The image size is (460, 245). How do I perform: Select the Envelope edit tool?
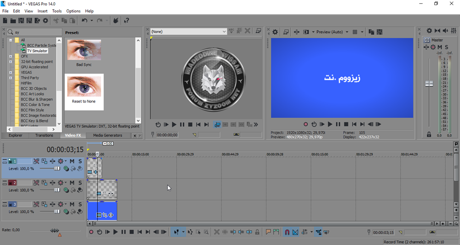coord(190,232)
